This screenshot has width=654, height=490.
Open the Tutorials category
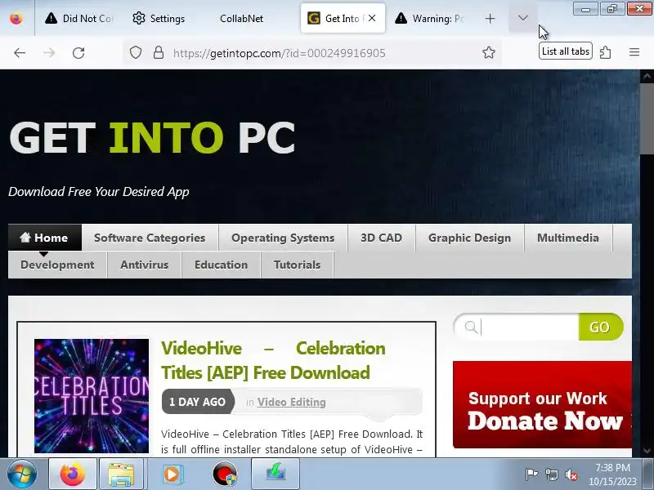(x=297, y=265)
